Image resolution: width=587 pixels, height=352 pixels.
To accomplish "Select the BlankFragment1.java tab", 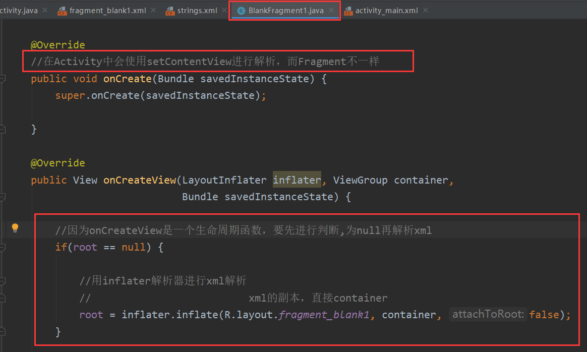I will 285,11.
